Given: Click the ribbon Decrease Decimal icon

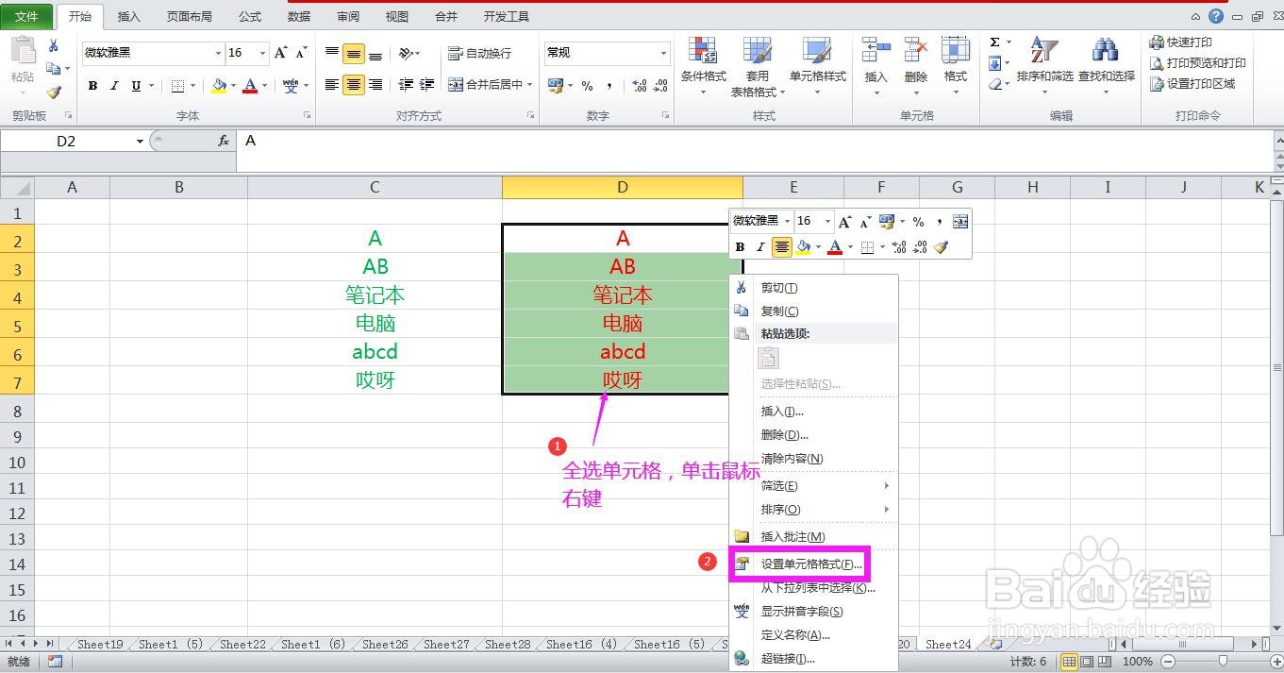Looking at the screenshot, I should click(x=660, y=86).
